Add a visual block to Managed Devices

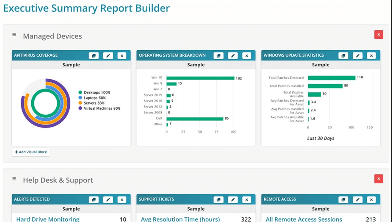pos(31,152)
